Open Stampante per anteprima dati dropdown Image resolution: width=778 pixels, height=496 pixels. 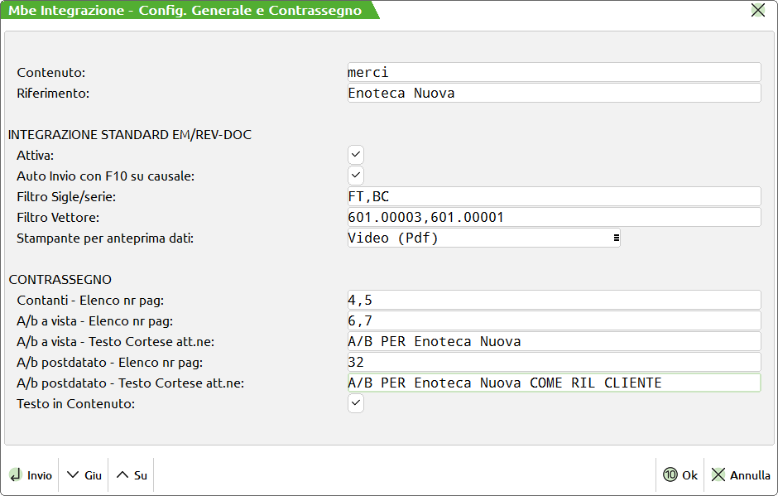click(483, 238)
